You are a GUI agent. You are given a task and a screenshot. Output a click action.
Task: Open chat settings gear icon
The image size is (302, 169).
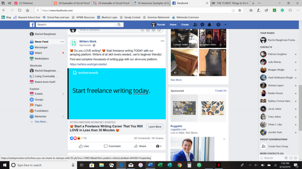[x=286, y=158]
